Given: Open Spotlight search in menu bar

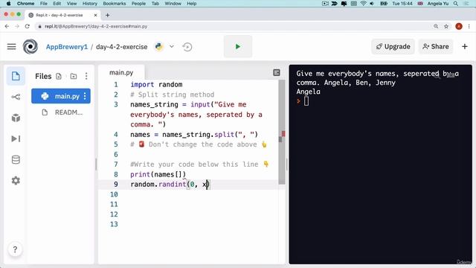Looking at the screenshot, I should click(455, 4).
